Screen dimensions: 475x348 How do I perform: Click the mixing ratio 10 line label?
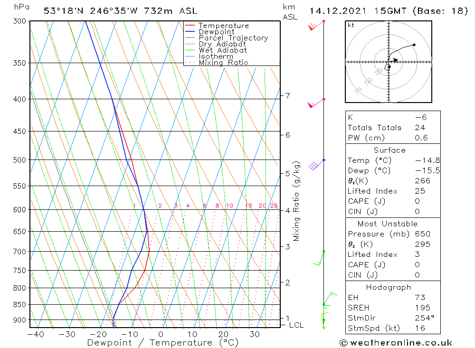coord(229,206)
